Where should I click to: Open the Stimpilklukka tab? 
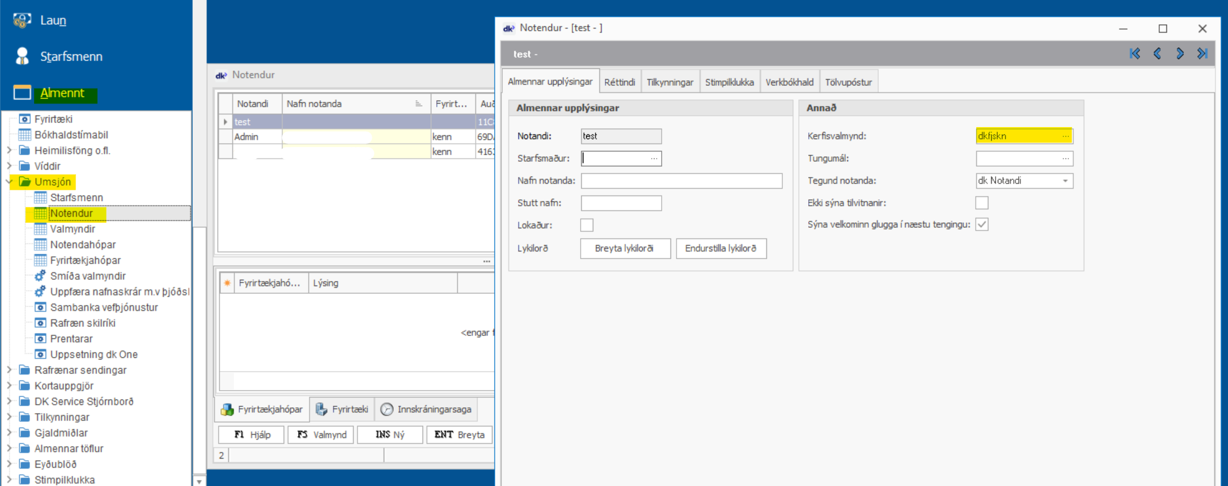729,82
